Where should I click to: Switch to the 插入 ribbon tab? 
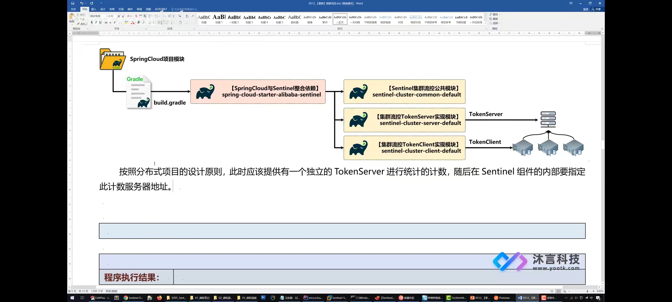[x=94, y=9]
